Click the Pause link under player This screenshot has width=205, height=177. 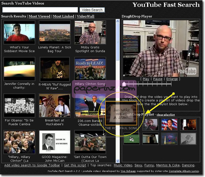tap(158, 79)
